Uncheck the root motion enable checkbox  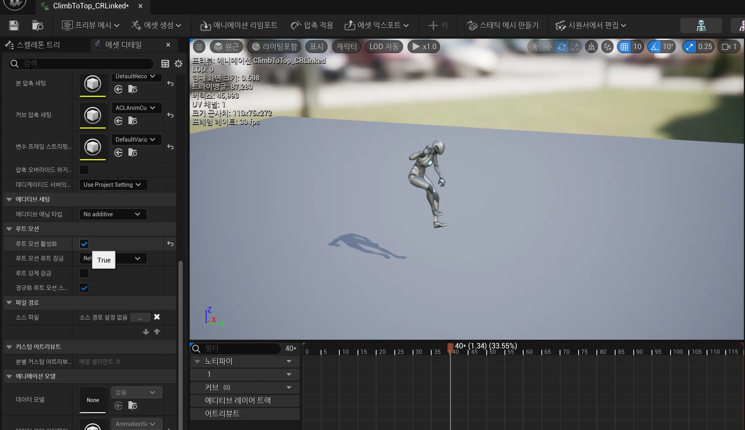(x=84, y=244)
